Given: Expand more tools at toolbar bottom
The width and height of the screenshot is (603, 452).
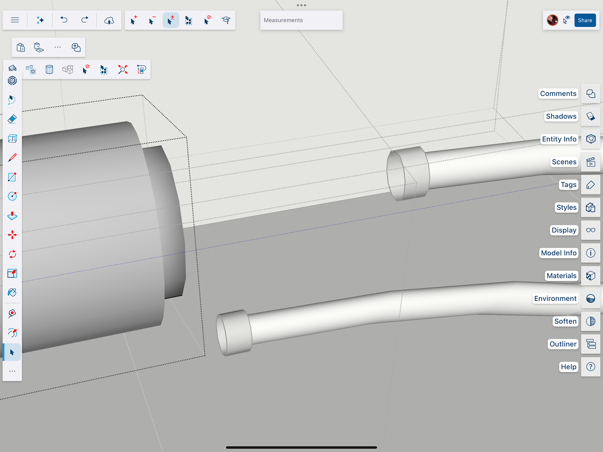Looking at the screenshot, I should [x=12, y=371].
